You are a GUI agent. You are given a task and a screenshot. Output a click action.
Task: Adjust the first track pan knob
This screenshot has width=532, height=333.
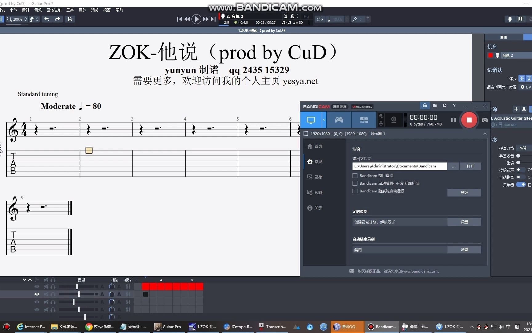point(112,286)
